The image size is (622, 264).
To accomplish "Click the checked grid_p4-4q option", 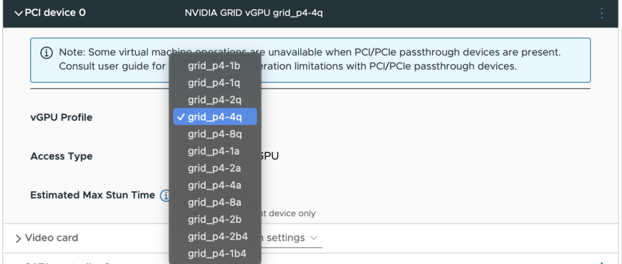I will tap(214, 117).
